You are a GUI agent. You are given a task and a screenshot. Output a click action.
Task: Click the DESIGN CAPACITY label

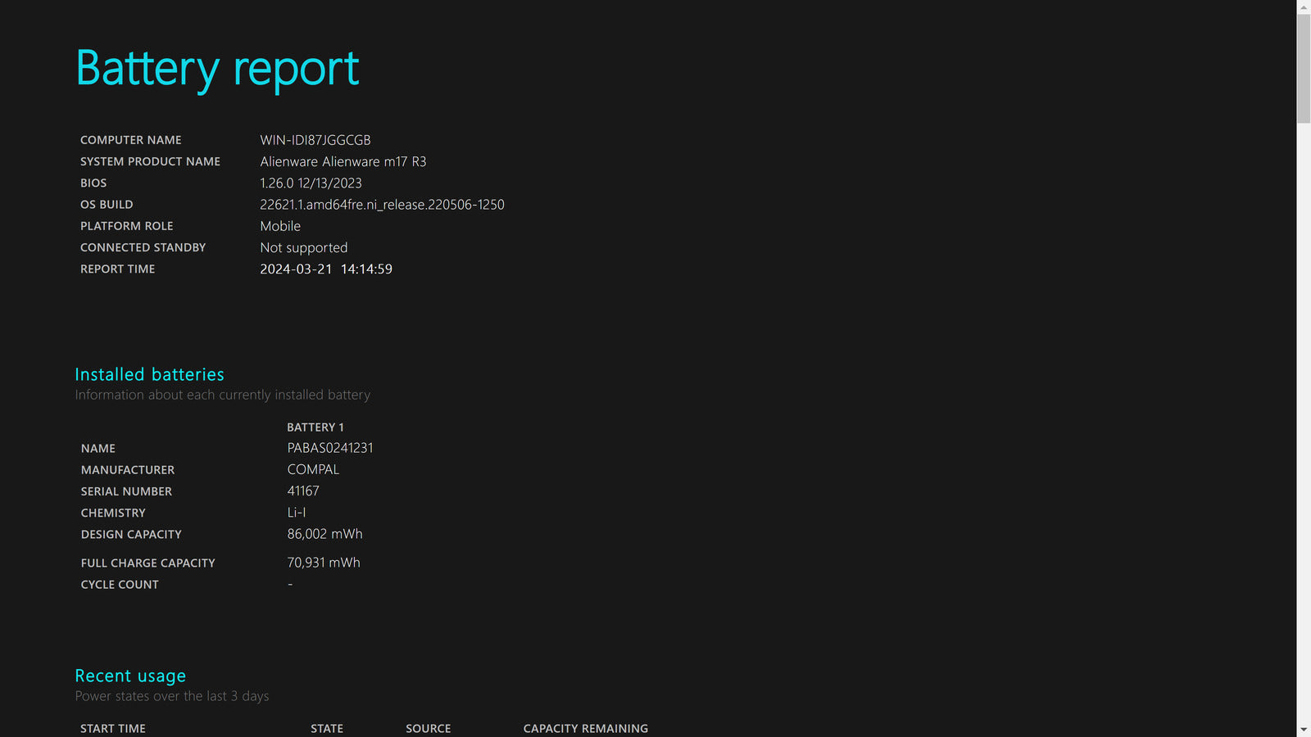[x=131, y=535]
